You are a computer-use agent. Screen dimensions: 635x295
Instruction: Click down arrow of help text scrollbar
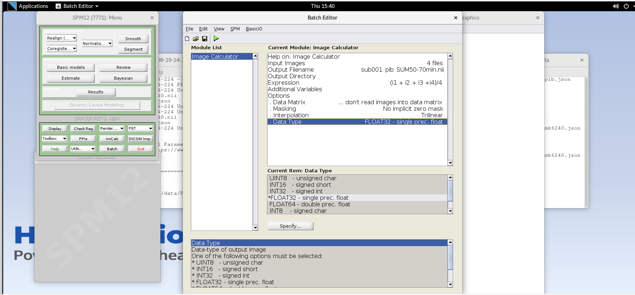coord(450,285)
